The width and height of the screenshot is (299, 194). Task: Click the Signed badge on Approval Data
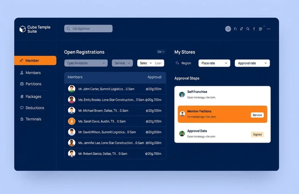(257, 135)
